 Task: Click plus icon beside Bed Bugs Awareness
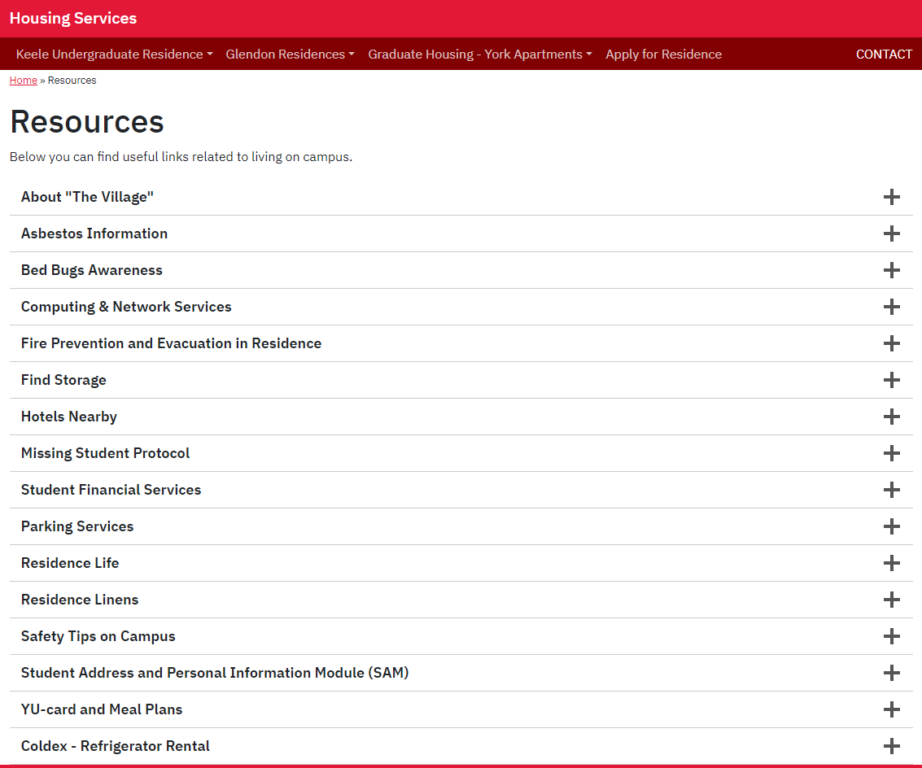tap(891, 270)
